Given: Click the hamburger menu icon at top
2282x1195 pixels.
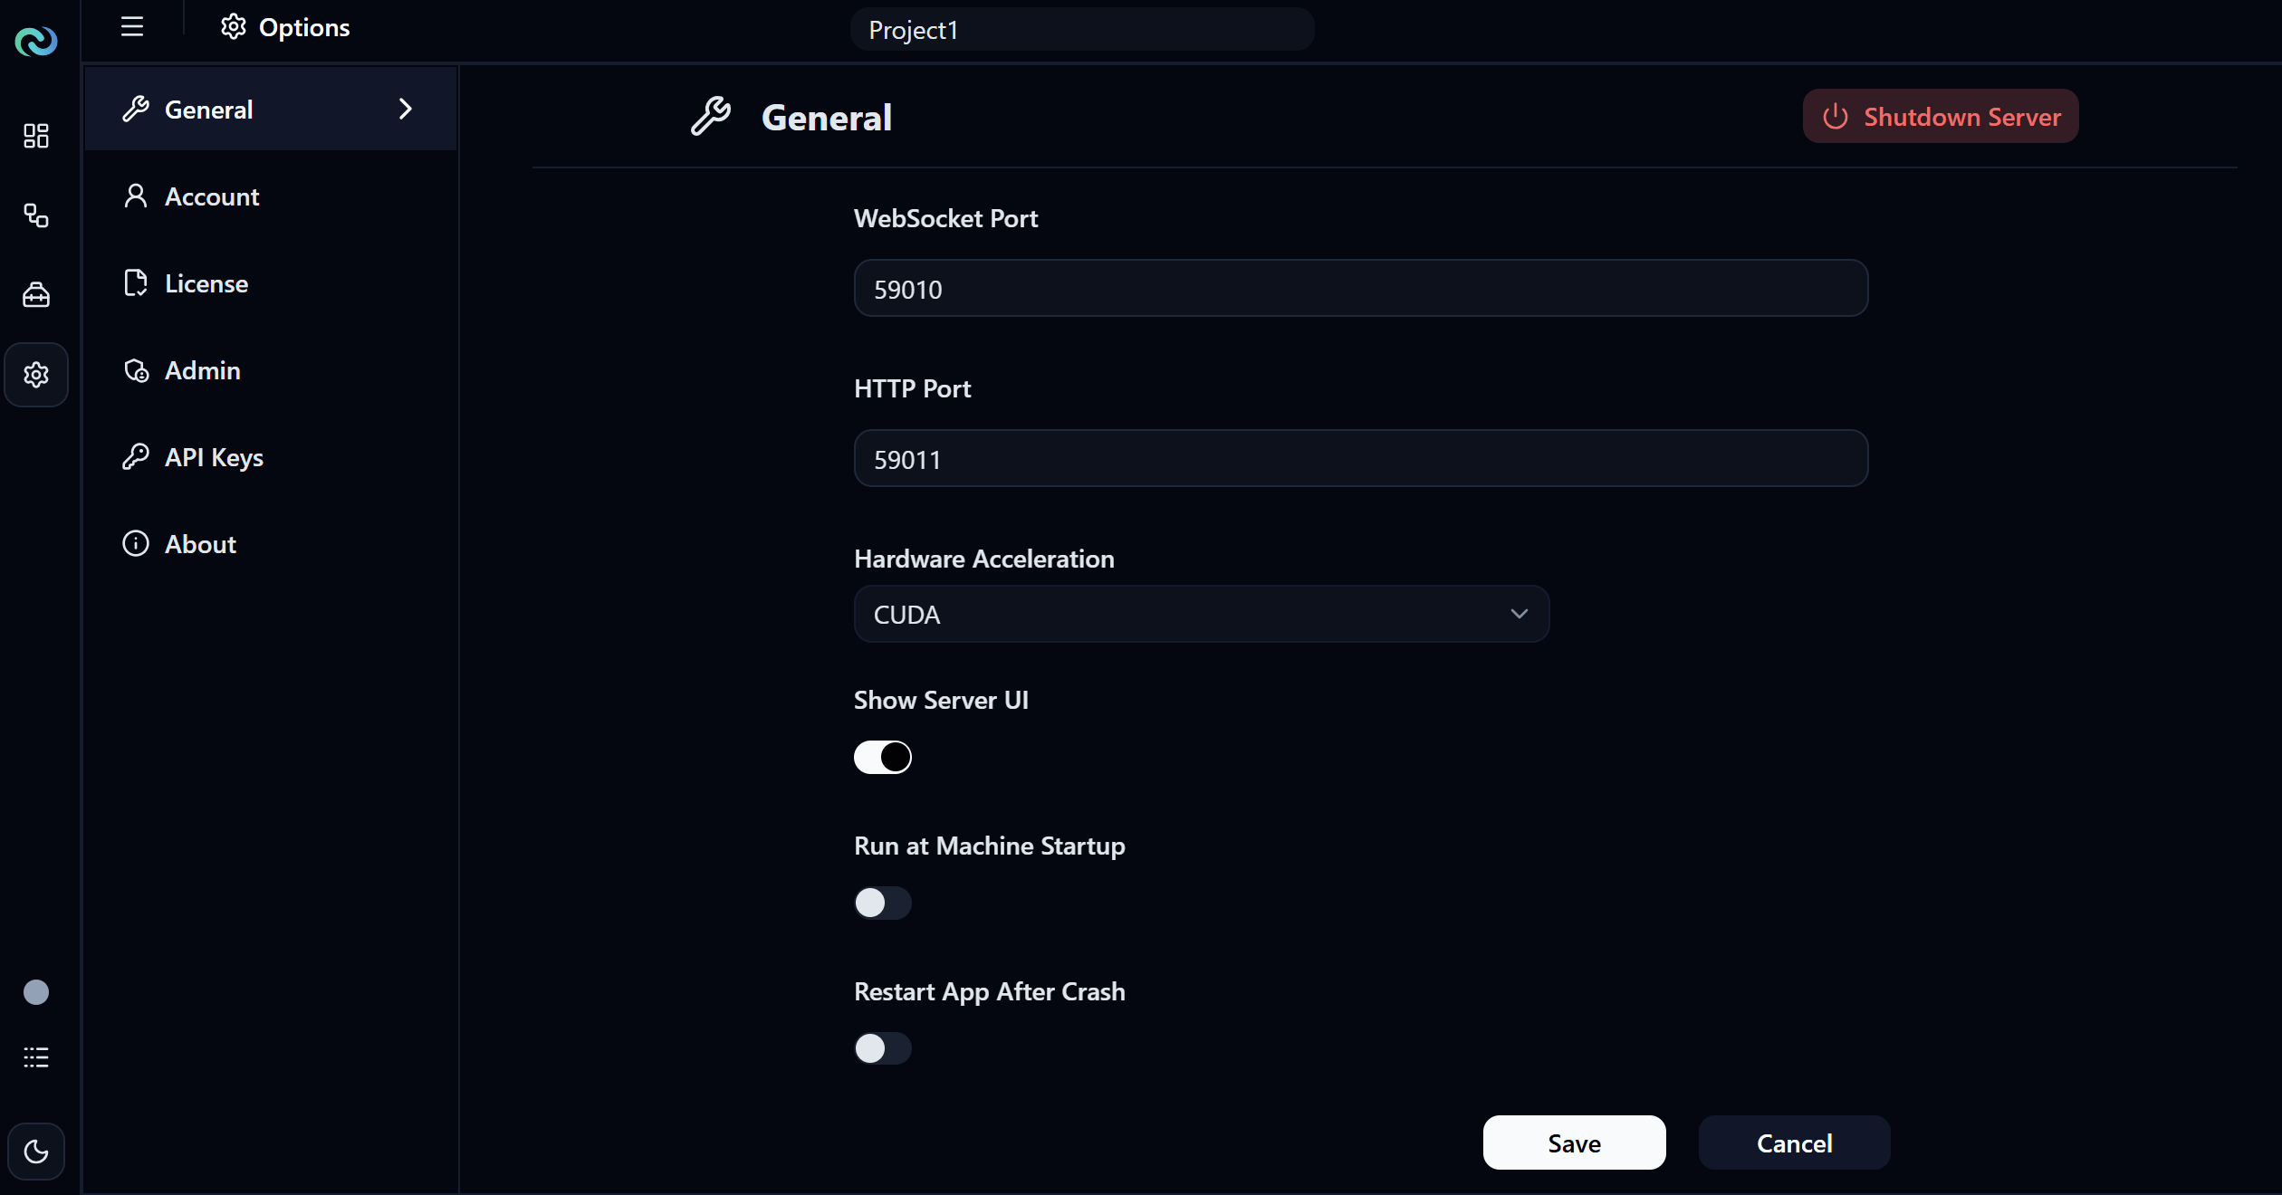Looking at the screenshot, I should [132, 26].
